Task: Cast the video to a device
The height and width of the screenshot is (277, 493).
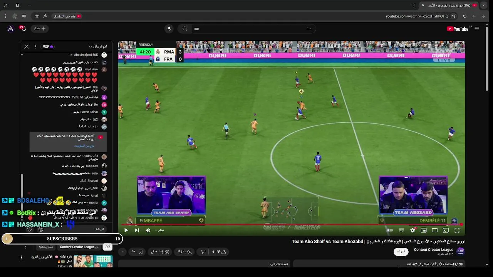Action: point(446,230)
